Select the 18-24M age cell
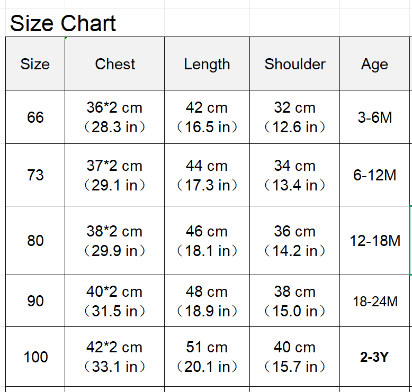 click(x=375, y=301)
